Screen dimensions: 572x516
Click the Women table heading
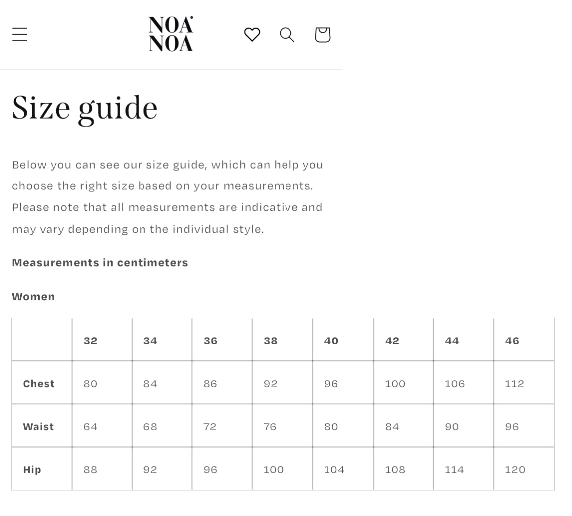(33, 296)
